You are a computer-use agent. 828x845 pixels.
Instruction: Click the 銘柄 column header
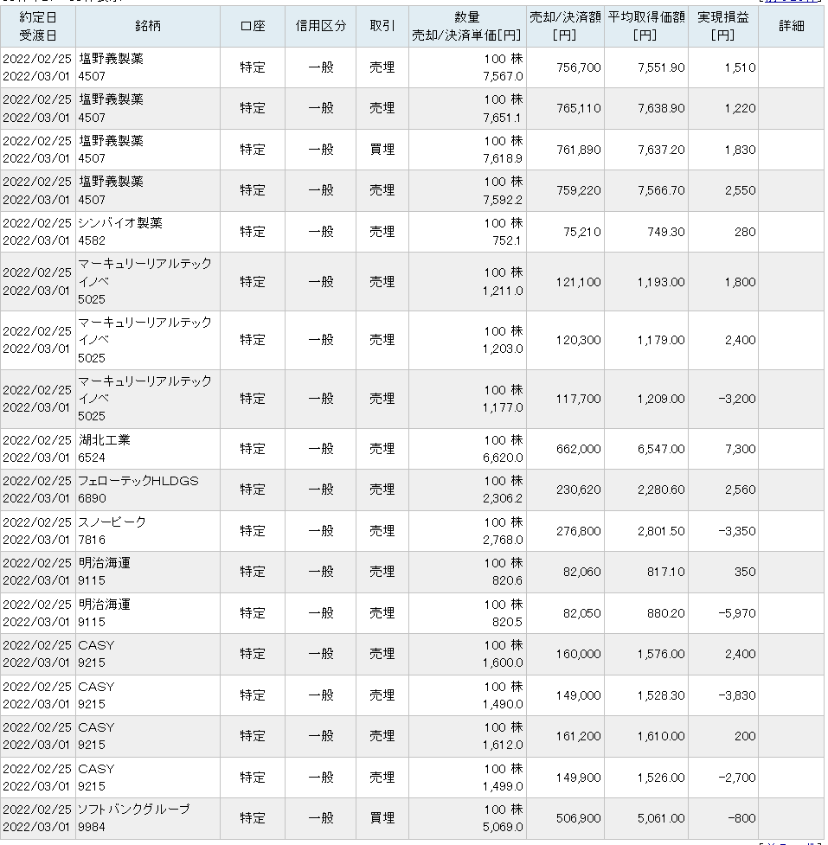pos(148,27)
